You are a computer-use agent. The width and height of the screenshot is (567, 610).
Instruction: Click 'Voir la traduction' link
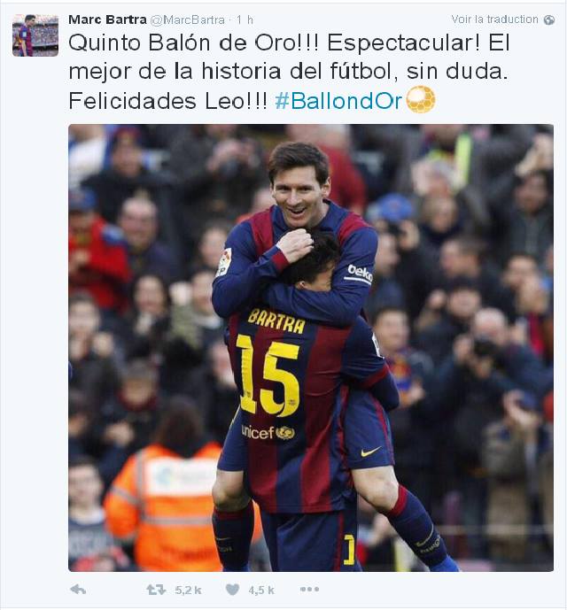tap(494, 19)
